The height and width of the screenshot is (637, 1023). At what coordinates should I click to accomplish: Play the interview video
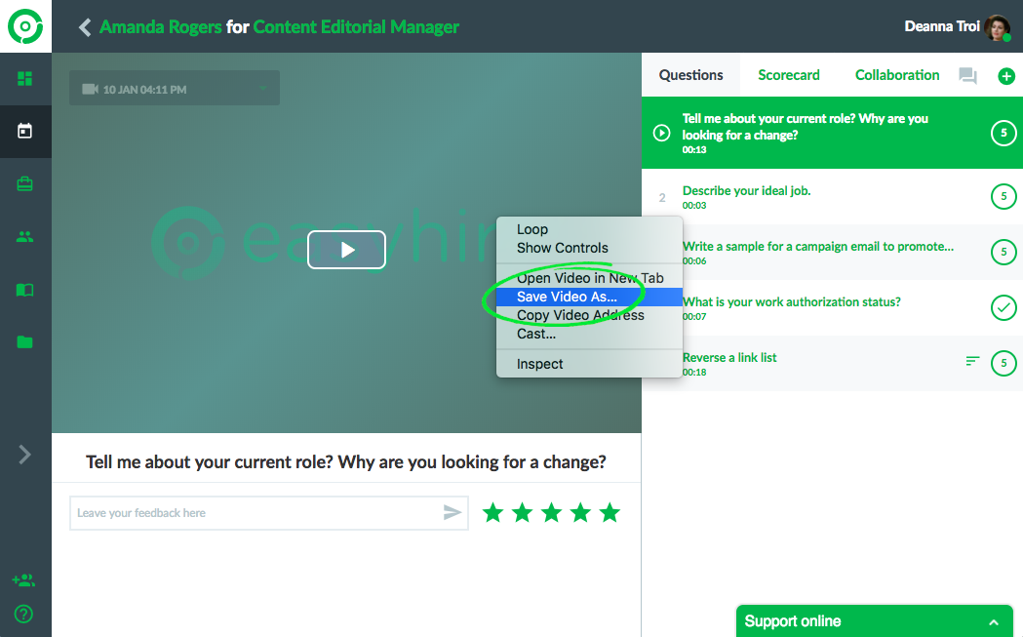coord(346,250)
